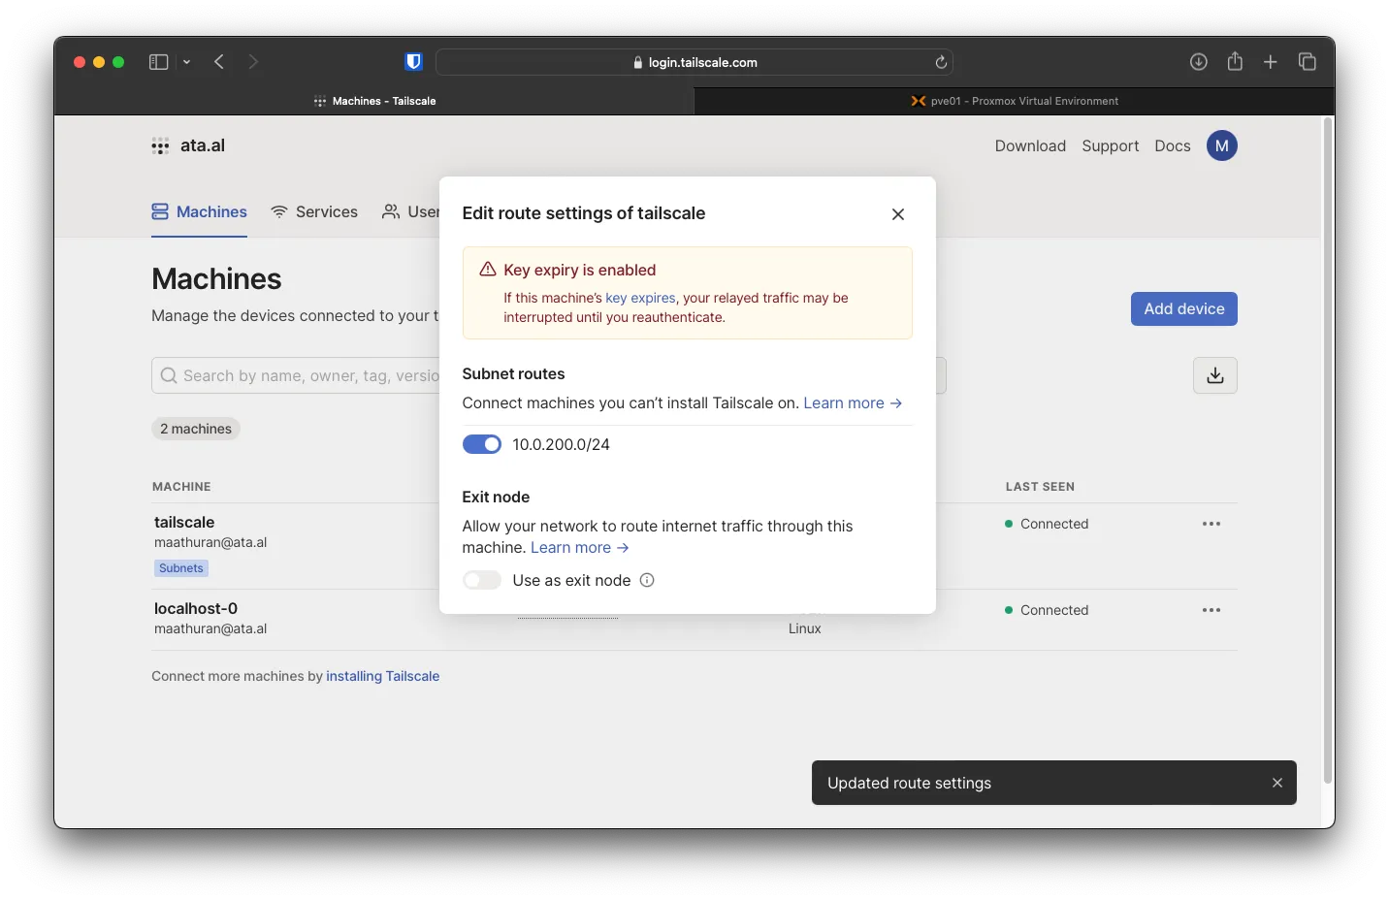Open the Safari downloads icon

click(x=1199, y=62)
